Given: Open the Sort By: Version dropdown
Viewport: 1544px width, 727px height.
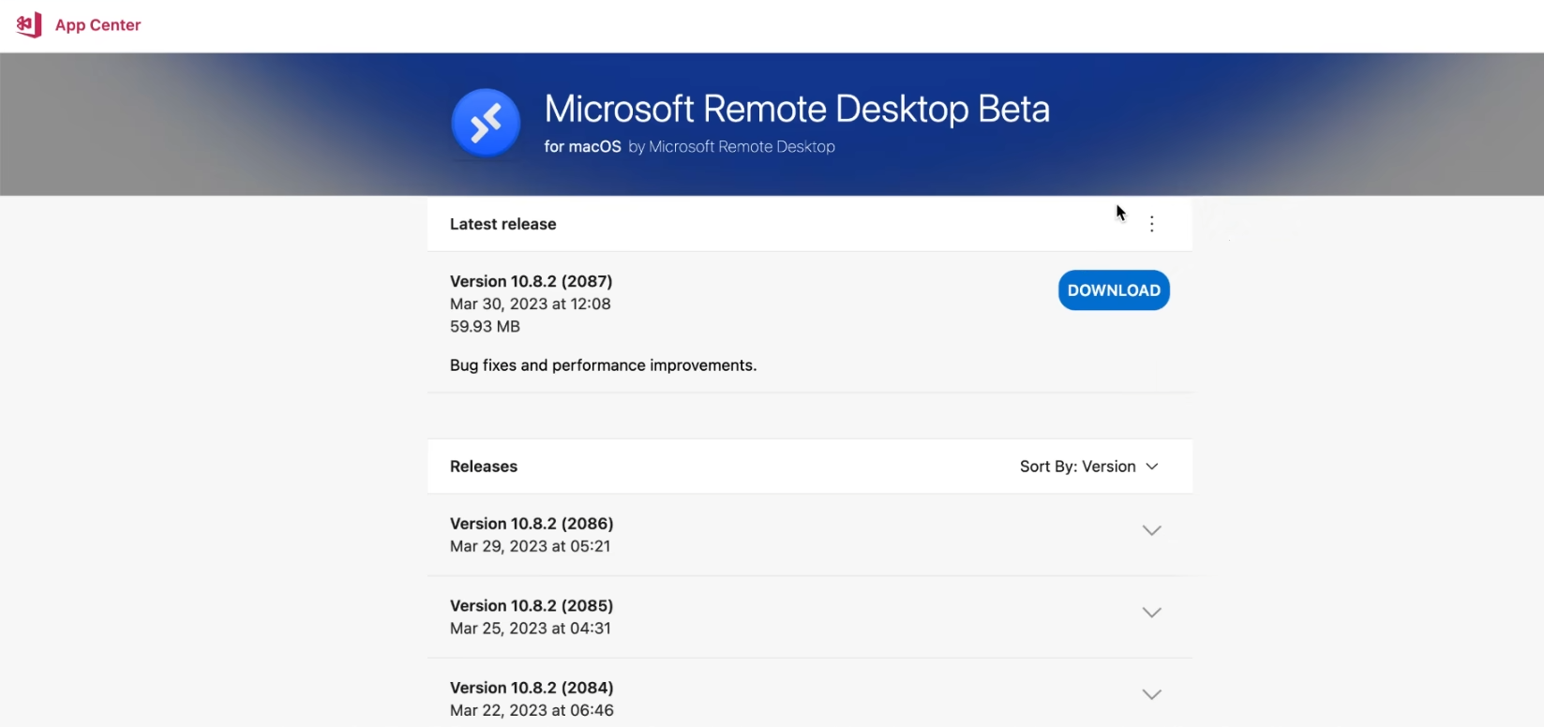Looking at the screenshot, I should pos(1088,467).
